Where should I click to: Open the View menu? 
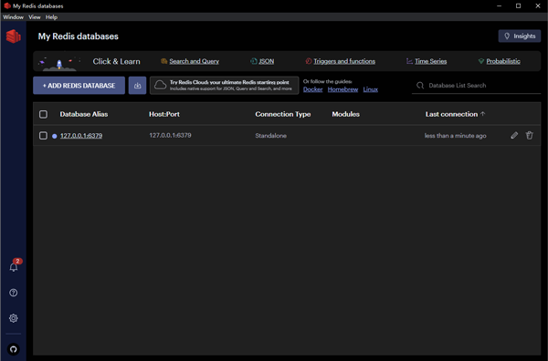[35, 17]
